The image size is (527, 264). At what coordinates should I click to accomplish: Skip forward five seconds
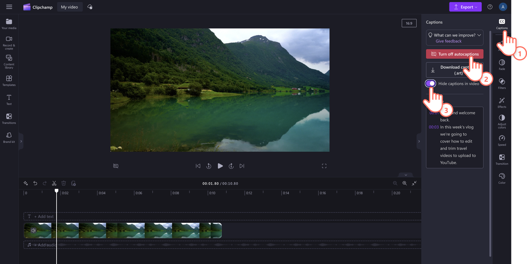point(231,166)
